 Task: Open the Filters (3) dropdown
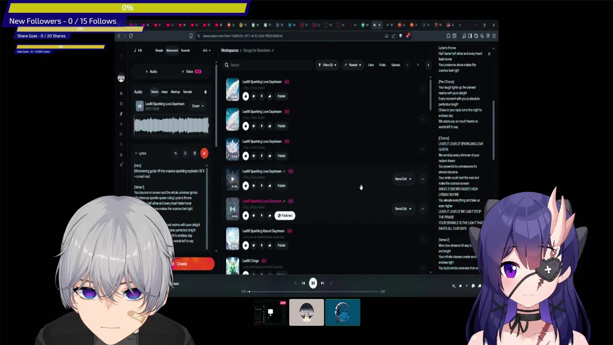pos(328,65)
